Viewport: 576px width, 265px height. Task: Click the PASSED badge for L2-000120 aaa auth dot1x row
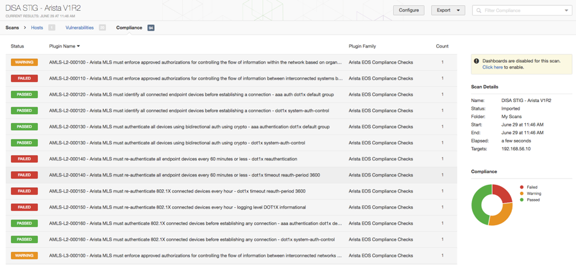(x=24, y=94)
